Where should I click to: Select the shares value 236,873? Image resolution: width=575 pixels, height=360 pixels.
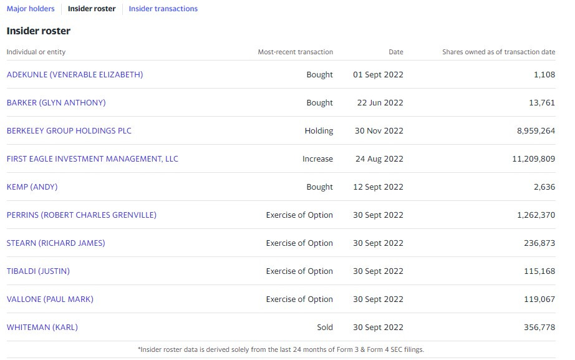pyautogui.click(x=539, y=243)
